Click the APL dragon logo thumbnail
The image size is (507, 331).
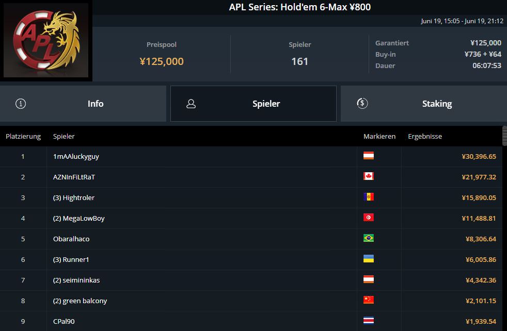46,40
